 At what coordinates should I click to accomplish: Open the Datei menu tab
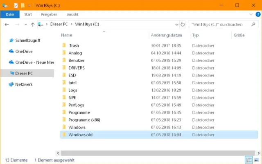[x=10, y=14]
